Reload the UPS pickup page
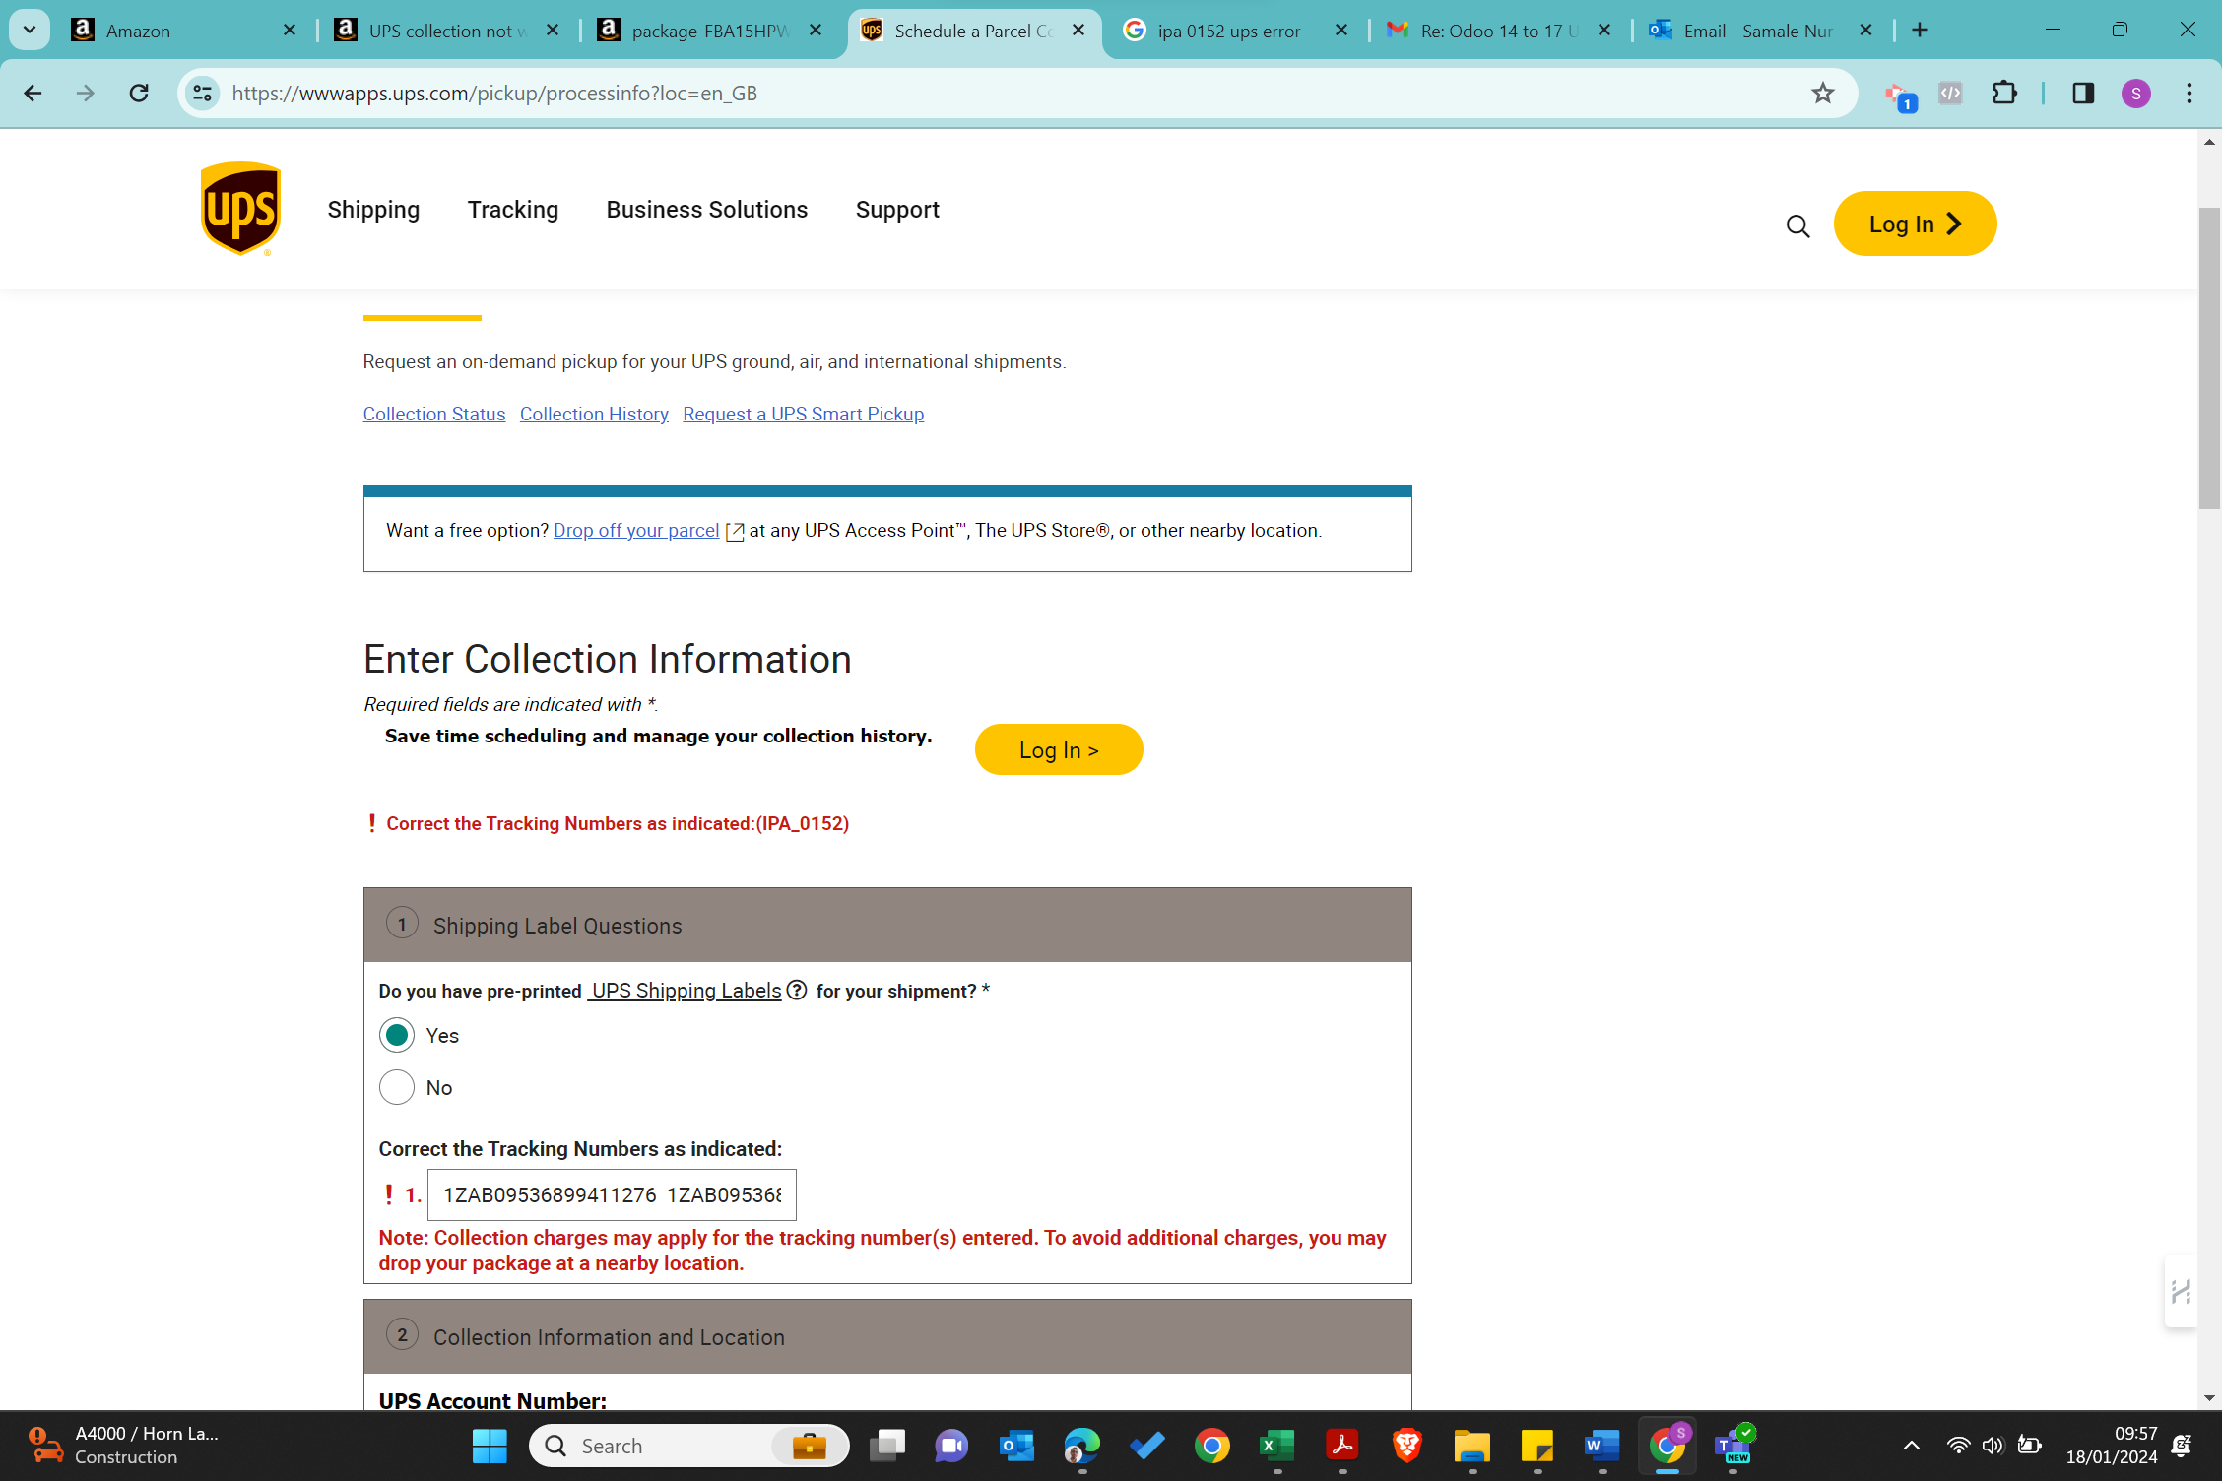Viewport: 2222px width, 1481px height. (139, 93)
